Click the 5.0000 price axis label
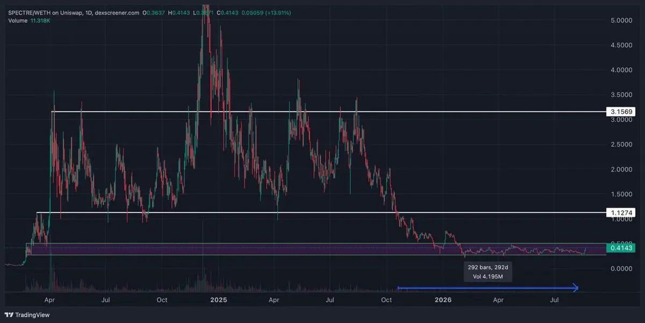Screen dimensions: 645x323 click(x=620, y=20)
